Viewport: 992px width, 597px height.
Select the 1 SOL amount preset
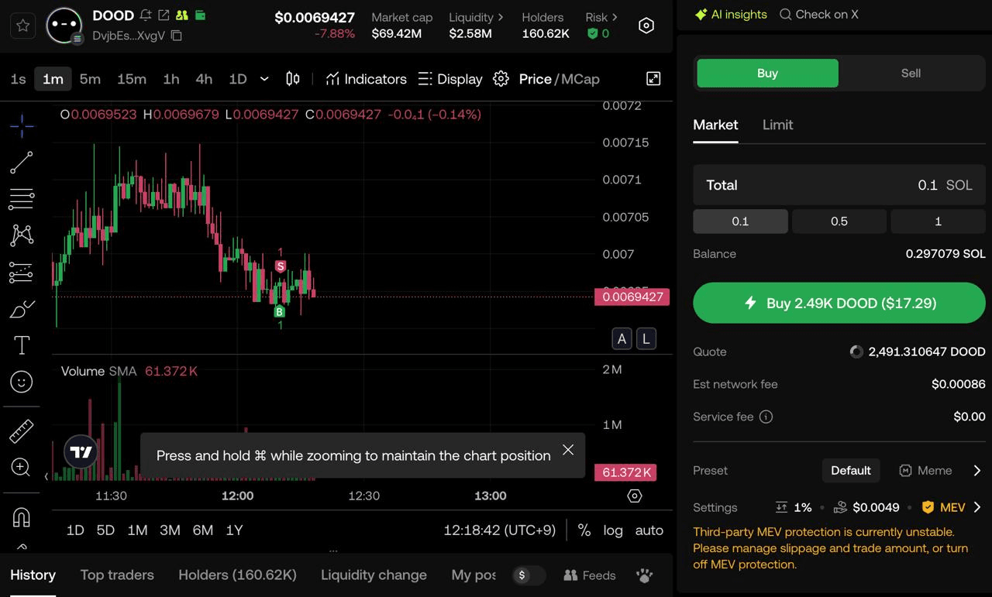(938, 221)
